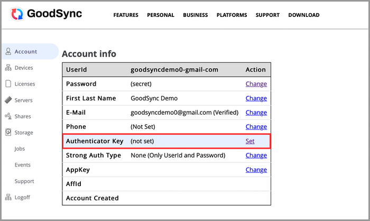Open the SUPPORT top menu
370x221 pixels.
coord(267,15)
